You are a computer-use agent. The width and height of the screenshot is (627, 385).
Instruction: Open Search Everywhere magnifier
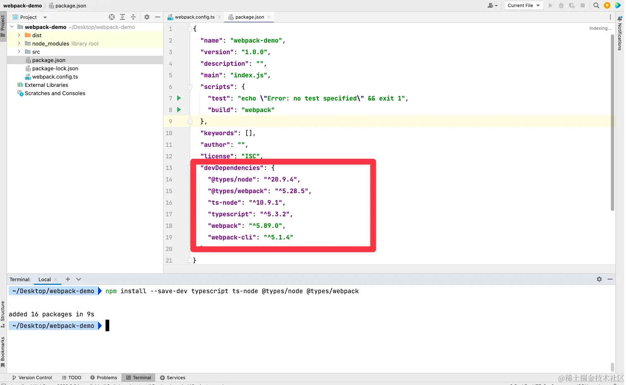(x=596, y=5)
